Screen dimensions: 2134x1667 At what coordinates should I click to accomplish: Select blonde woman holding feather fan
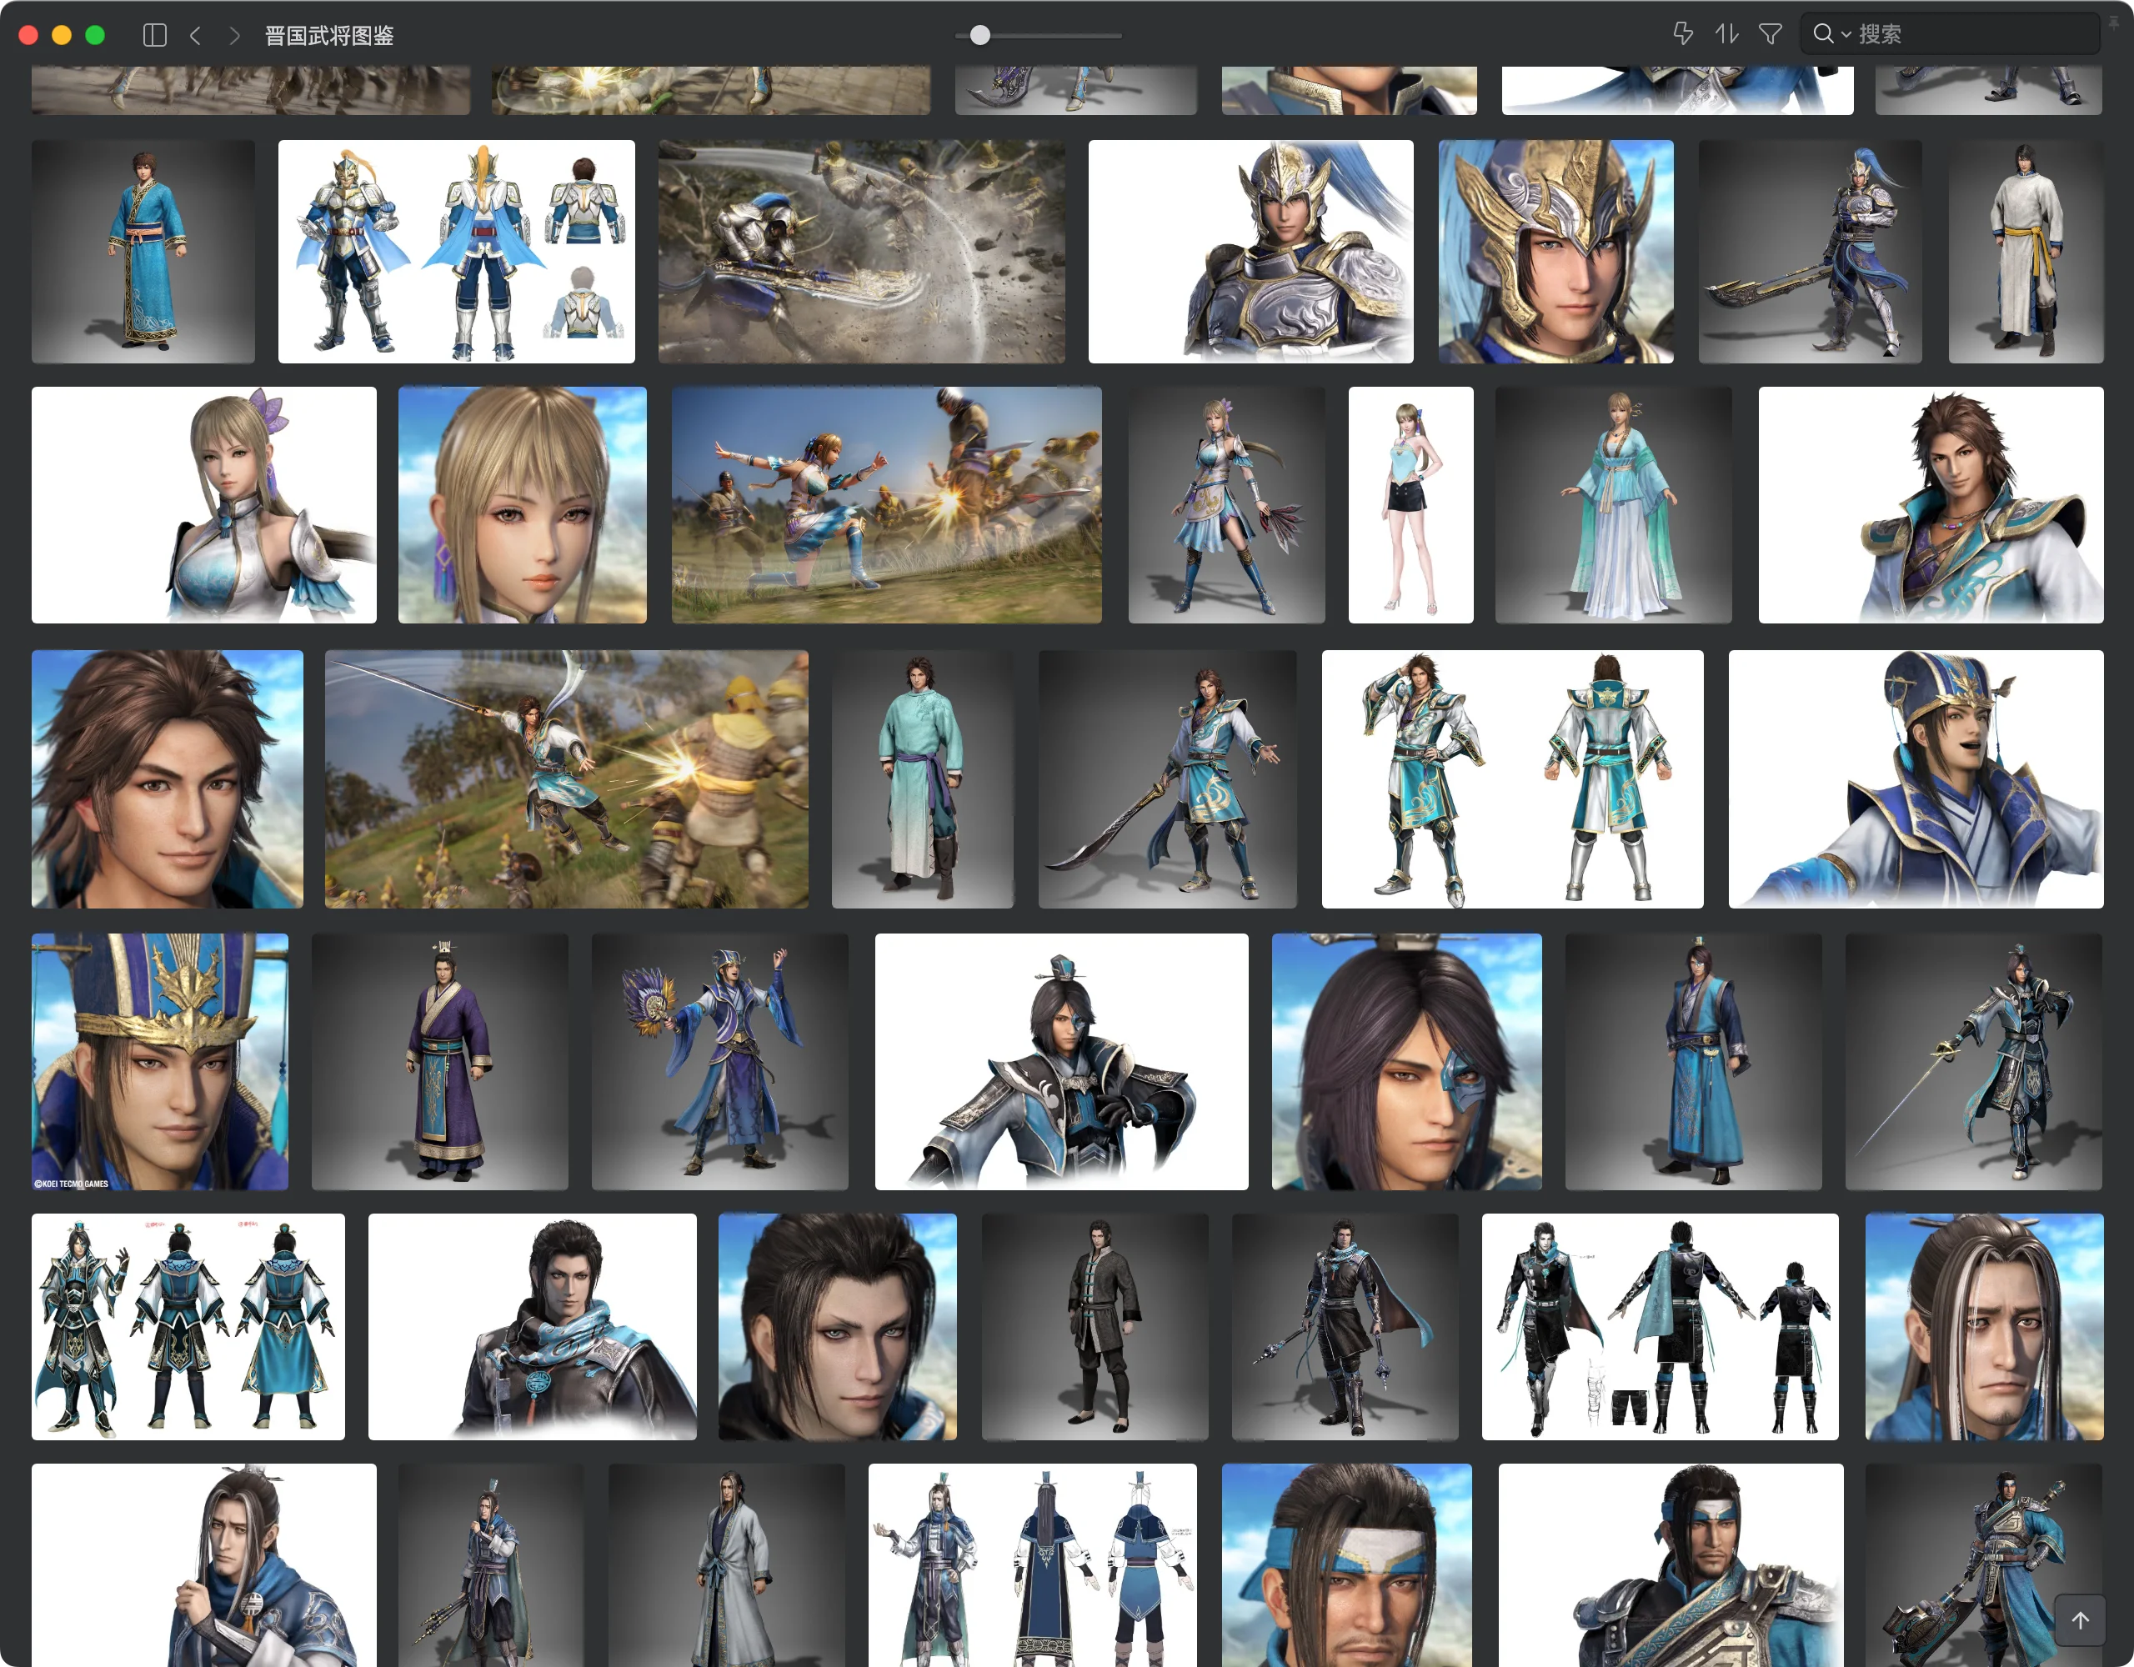pos(1226,505)
